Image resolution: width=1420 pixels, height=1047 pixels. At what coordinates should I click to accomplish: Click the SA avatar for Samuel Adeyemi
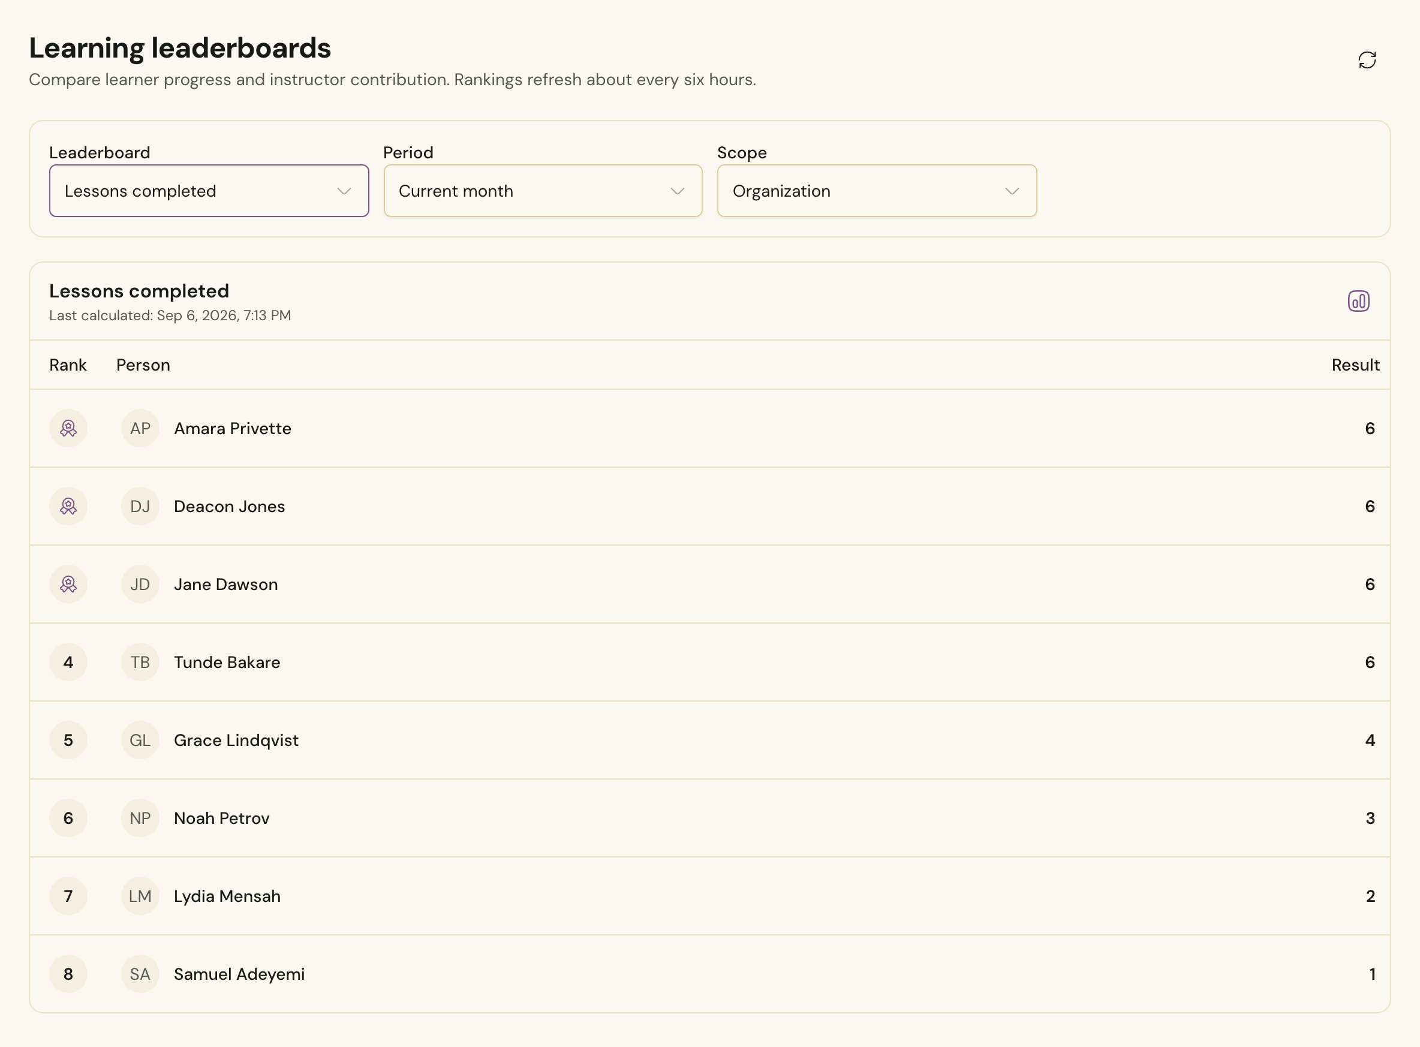[140, 974]
